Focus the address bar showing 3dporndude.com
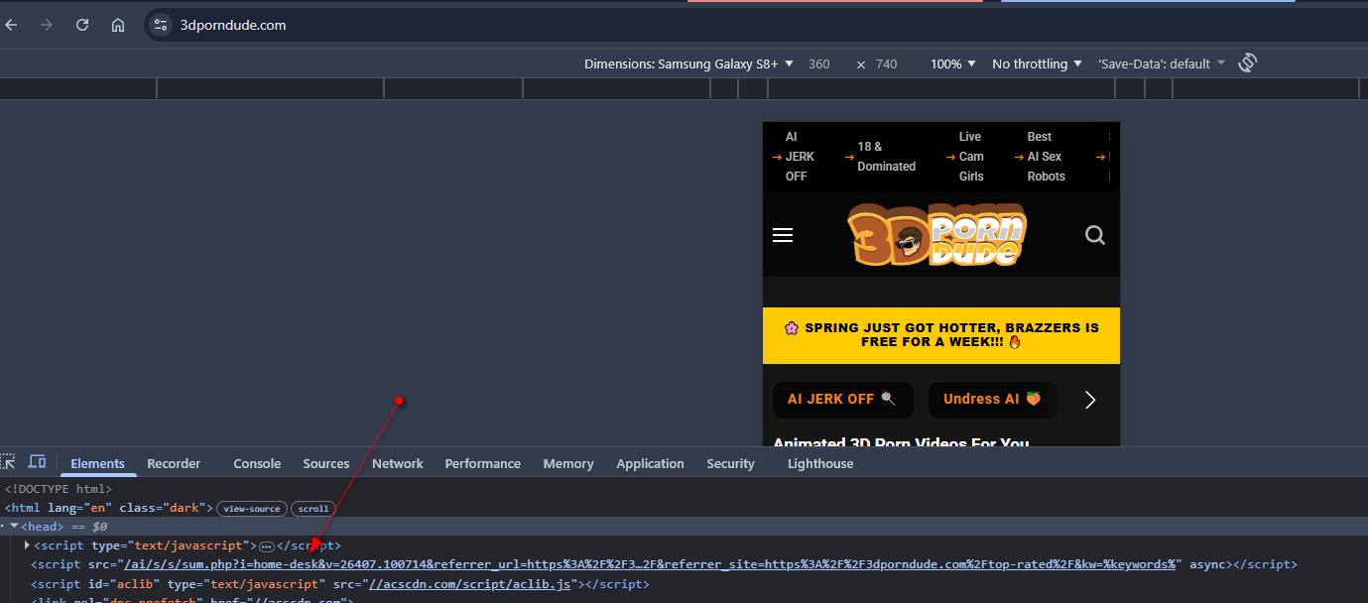The height and width of the screenshot is (603, 1368). click(233, 25)
